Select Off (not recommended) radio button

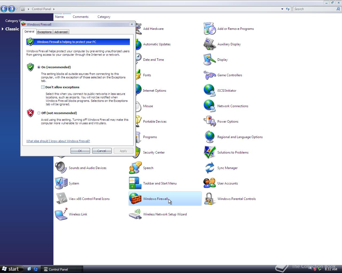[x=39, y=113]
